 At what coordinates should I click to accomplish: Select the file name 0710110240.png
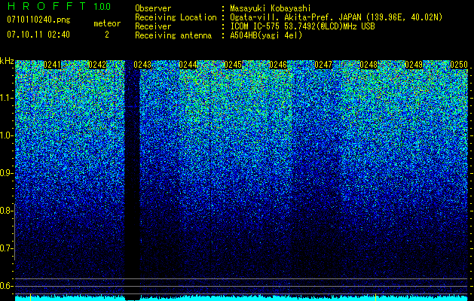point(38,20)
